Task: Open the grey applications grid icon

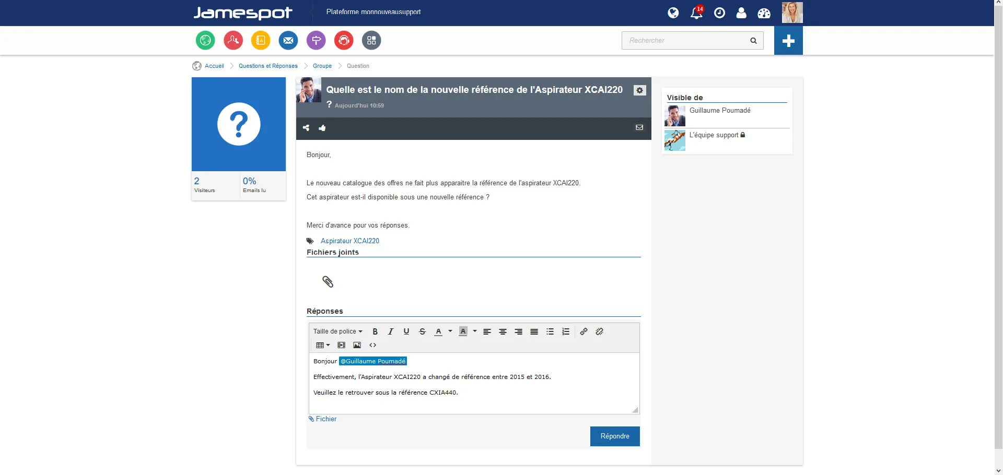Action: click(371, 40)
